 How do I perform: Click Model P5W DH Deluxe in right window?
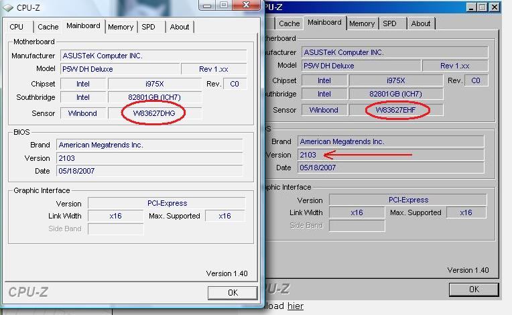click(x=361, y=66)
